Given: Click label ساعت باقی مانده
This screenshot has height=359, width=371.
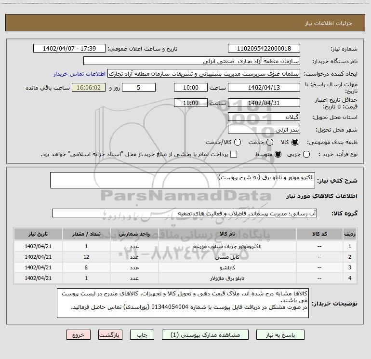Looking at the screenshot, I should [48, 88].
